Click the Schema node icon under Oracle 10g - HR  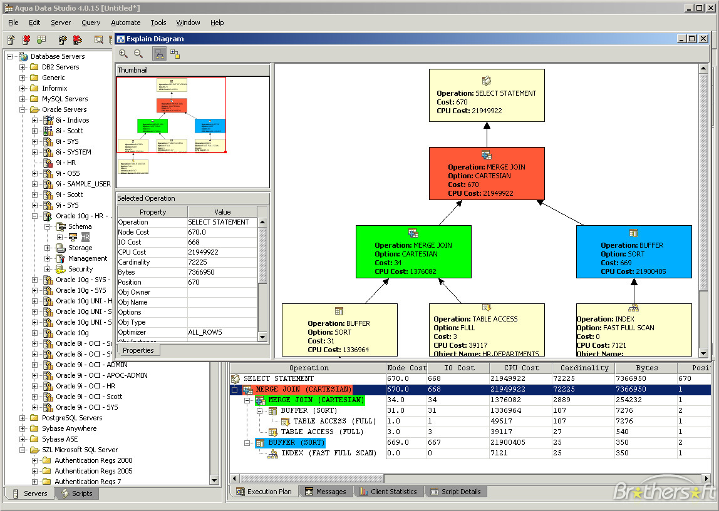coord(61,226)
